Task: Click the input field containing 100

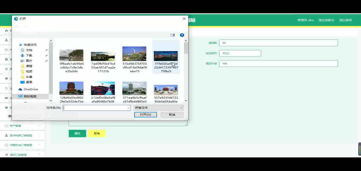Action: (279, 64)
